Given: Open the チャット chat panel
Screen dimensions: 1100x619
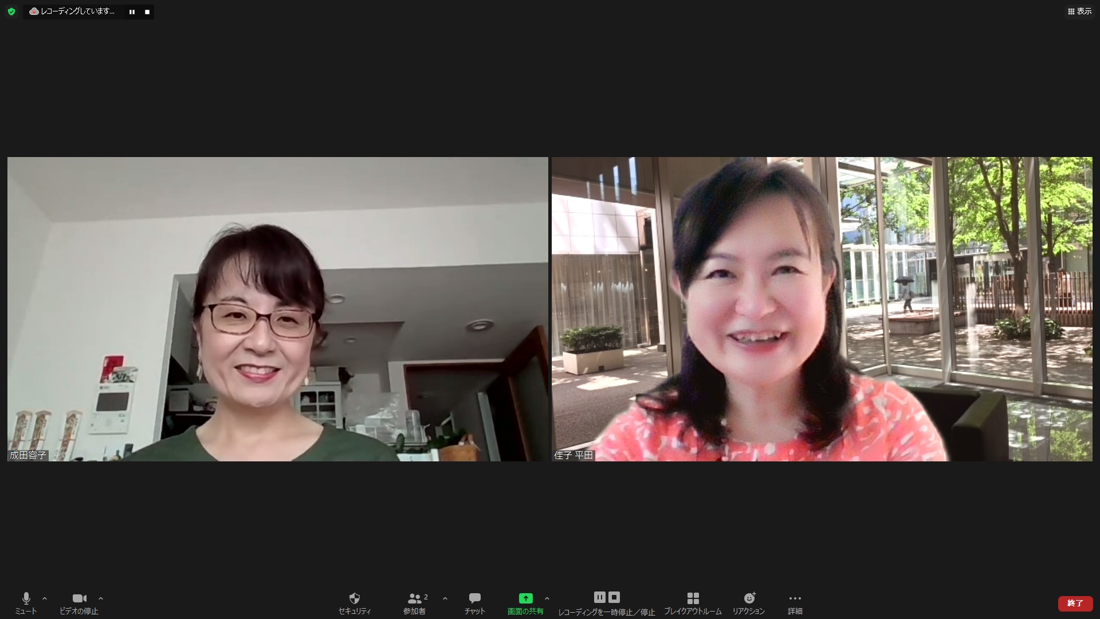Looking at the screenshot, I should tap(475, 603).
